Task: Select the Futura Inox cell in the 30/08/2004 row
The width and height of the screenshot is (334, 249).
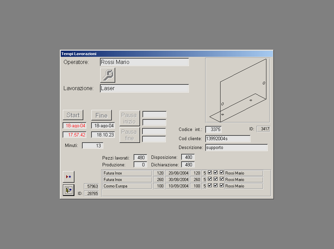Action: pyautogui.click(x=127, y=180)
